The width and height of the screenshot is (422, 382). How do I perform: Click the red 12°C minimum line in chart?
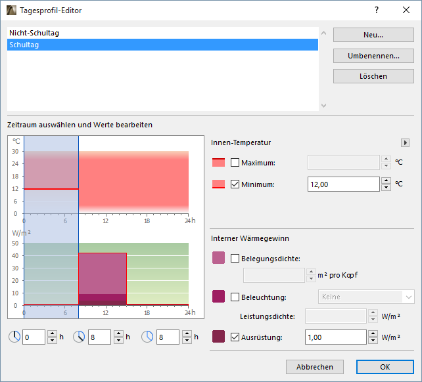pos(51,189)
